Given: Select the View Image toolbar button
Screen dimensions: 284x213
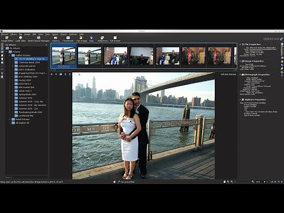Looking at the screenshot, I should point(81,39).
